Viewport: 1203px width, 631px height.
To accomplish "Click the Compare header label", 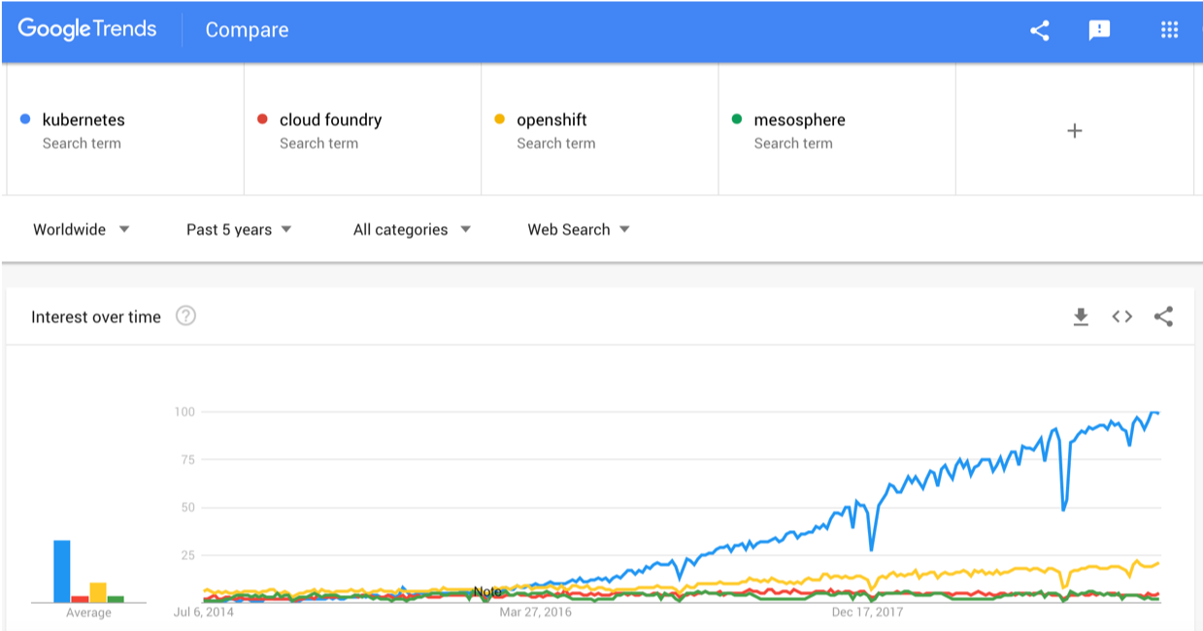I will 247,31.
